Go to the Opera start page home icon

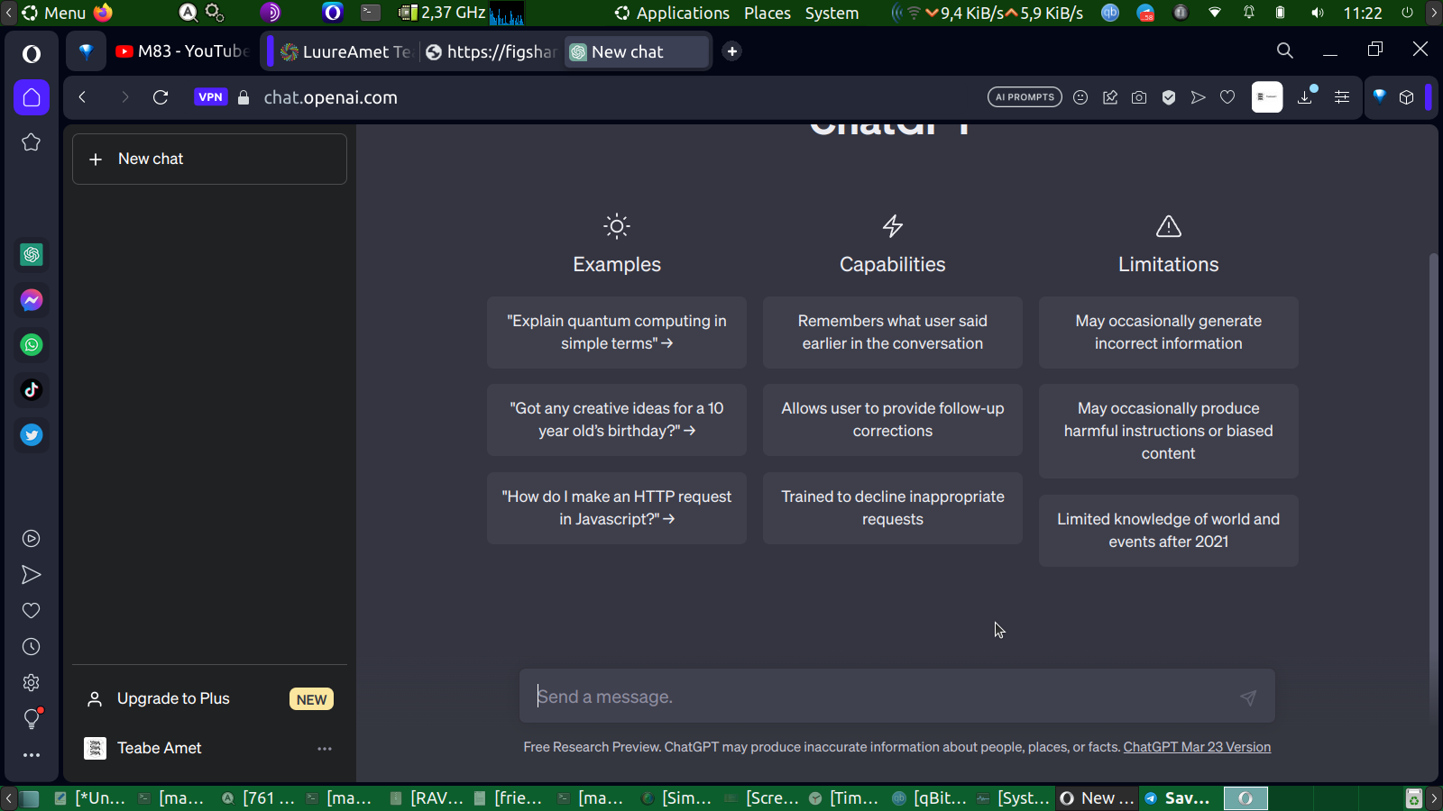click(x=32, y=97)
